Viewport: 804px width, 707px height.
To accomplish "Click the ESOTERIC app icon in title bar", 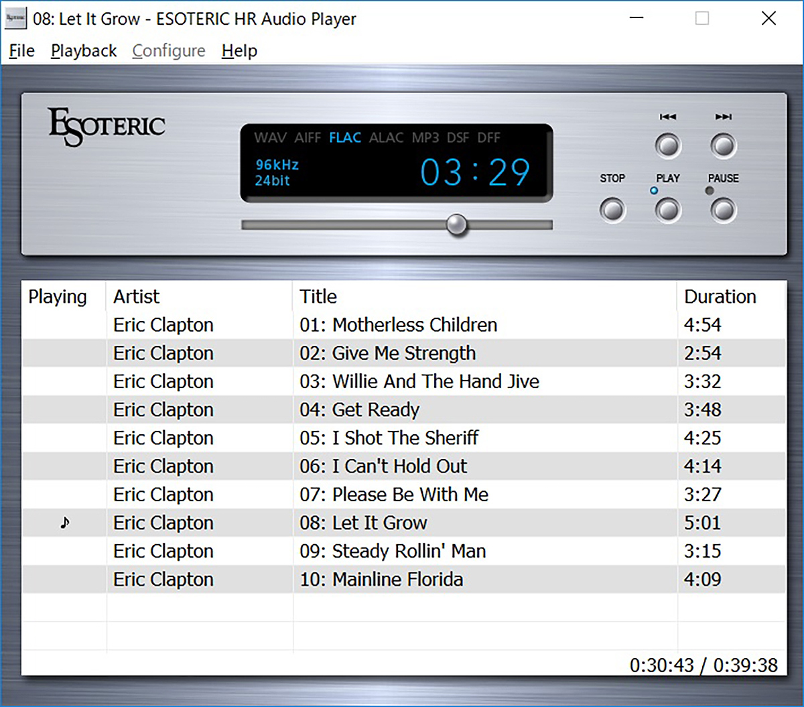I will [x=16, y=18].
